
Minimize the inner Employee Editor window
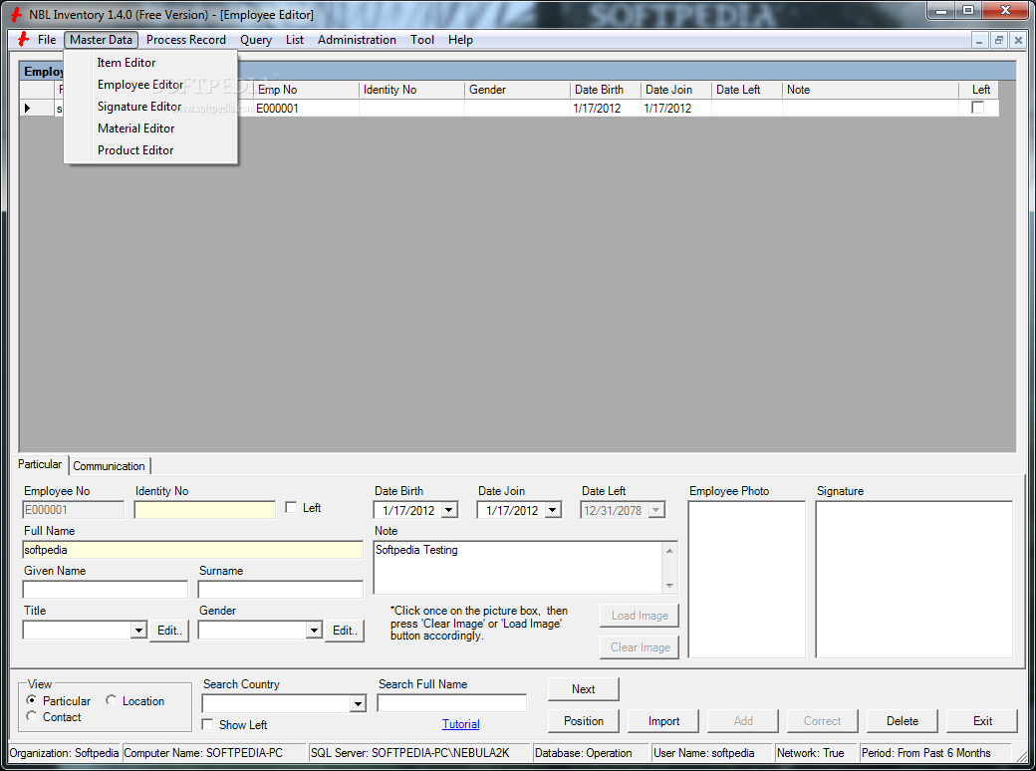coord(979,40)
